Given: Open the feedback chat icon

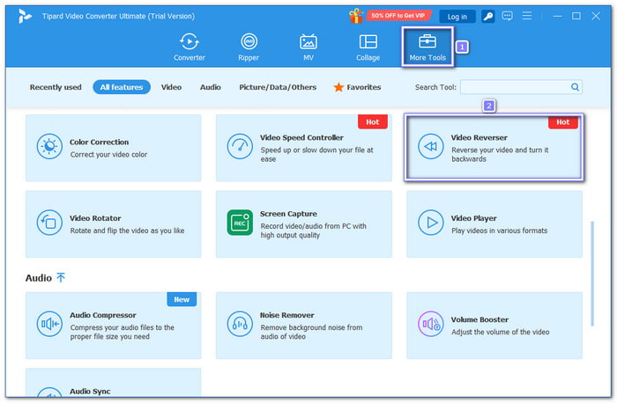Looking at the screenshot, I should click(507, 16).
